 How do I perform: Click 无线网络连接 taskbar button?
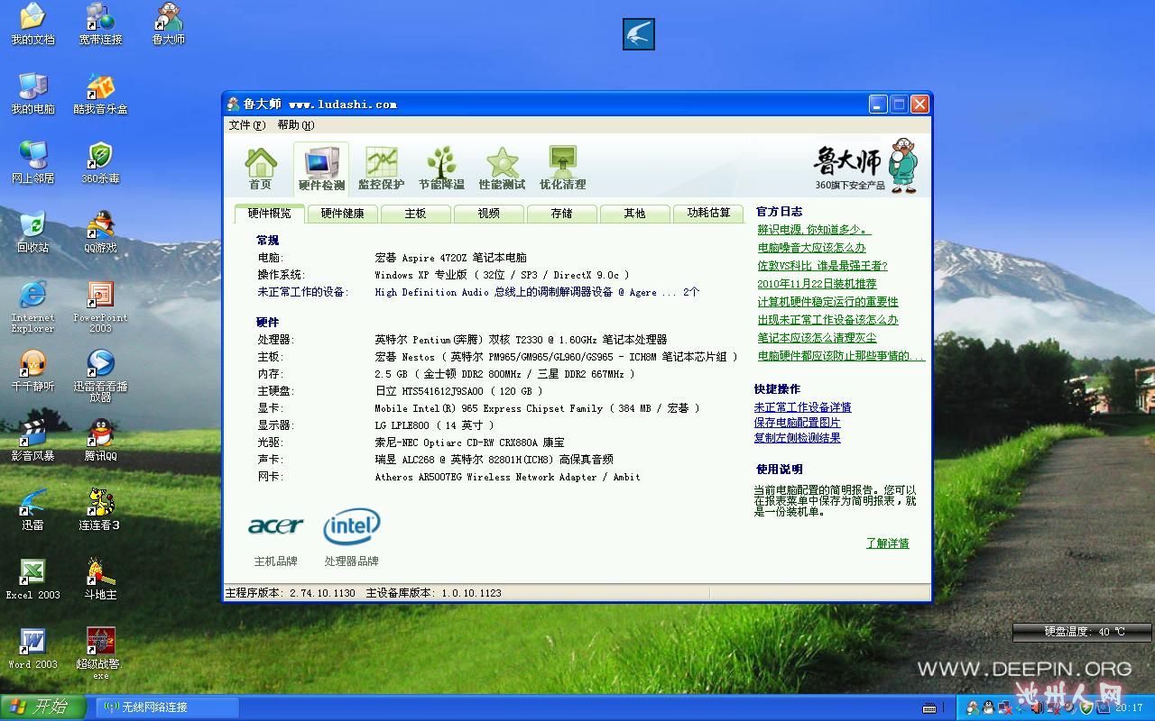click(x=167, y=707)
